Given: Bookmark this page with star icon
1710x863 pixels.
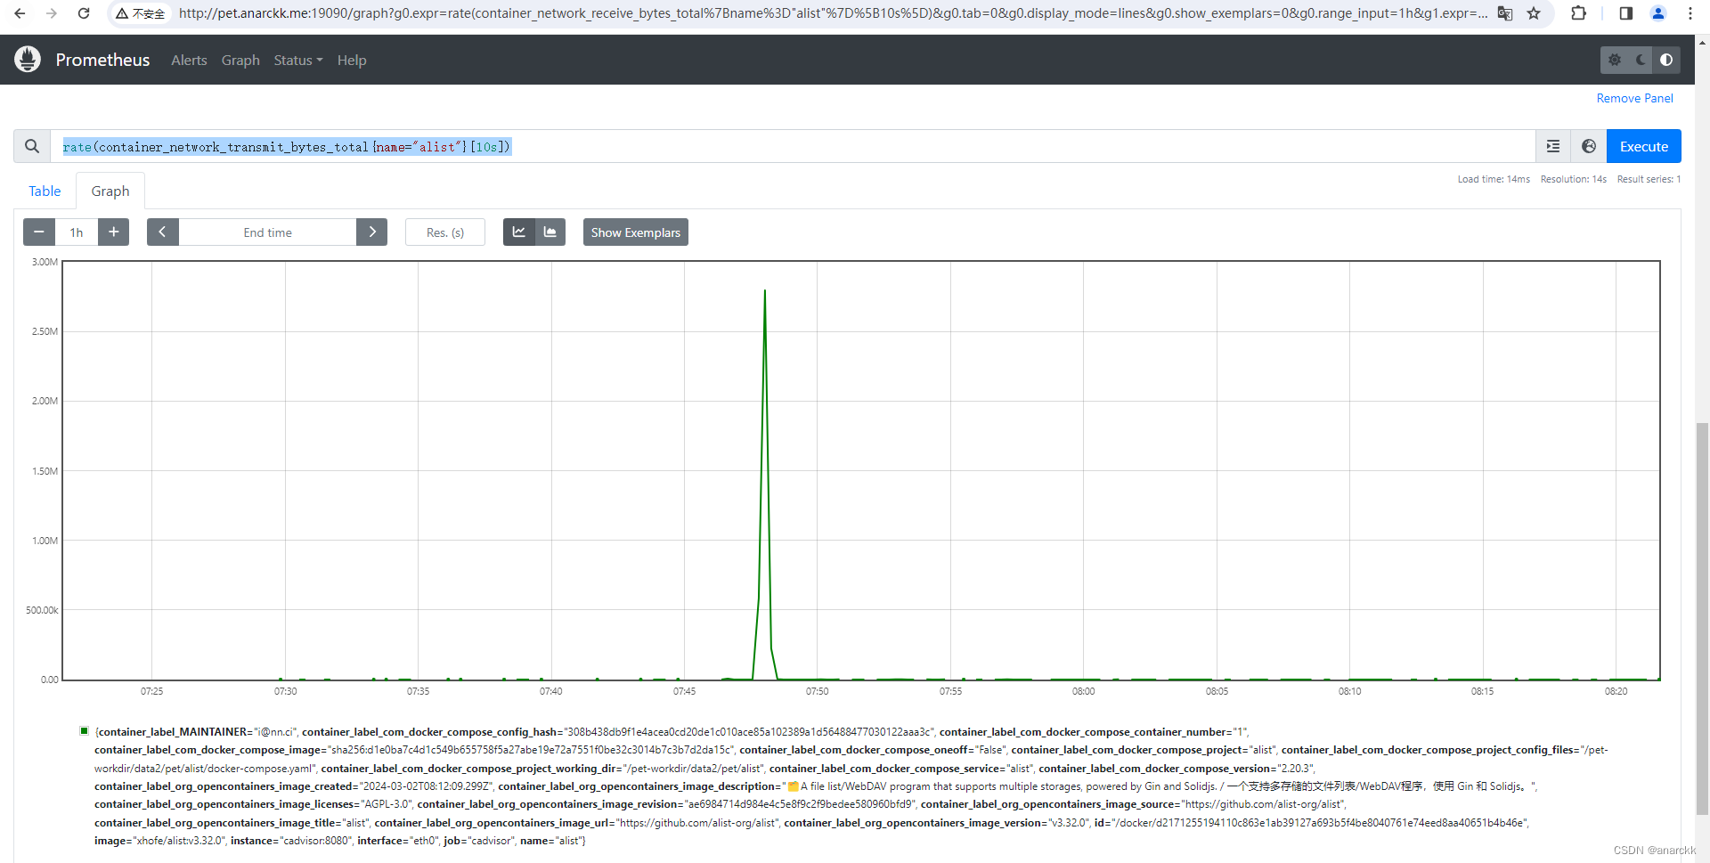Looking at the screenshot, I should click(1534, 13).
